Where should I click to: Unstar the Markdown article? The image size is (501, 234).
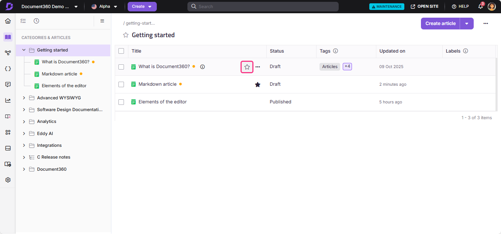(x=258, y=85)
